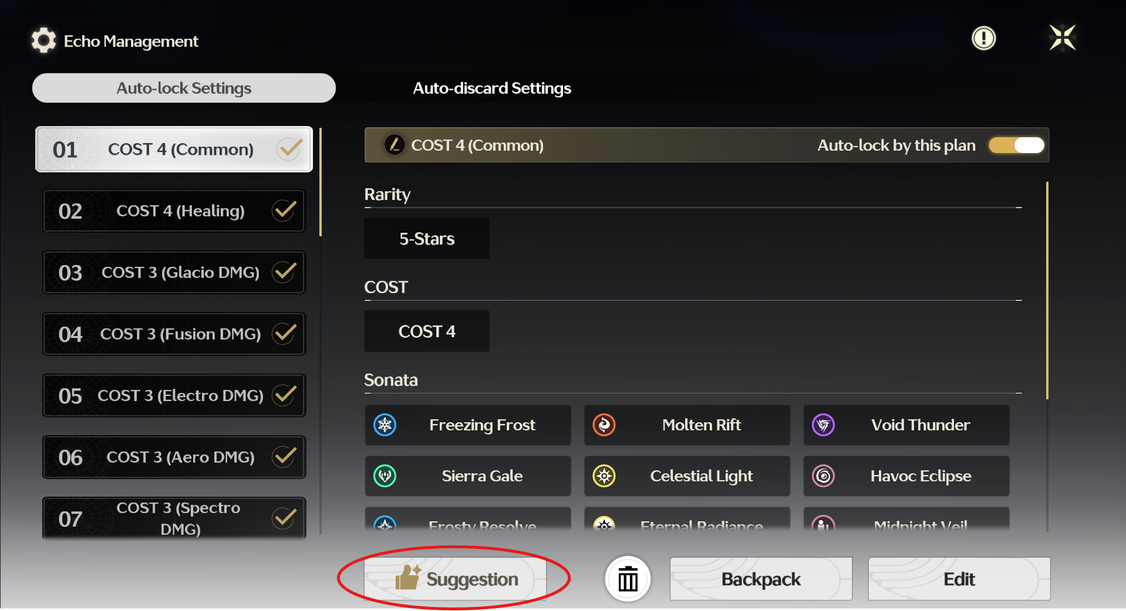Click the trash can delete icon
Screen dimensions: 1126x611
(628, 579)
